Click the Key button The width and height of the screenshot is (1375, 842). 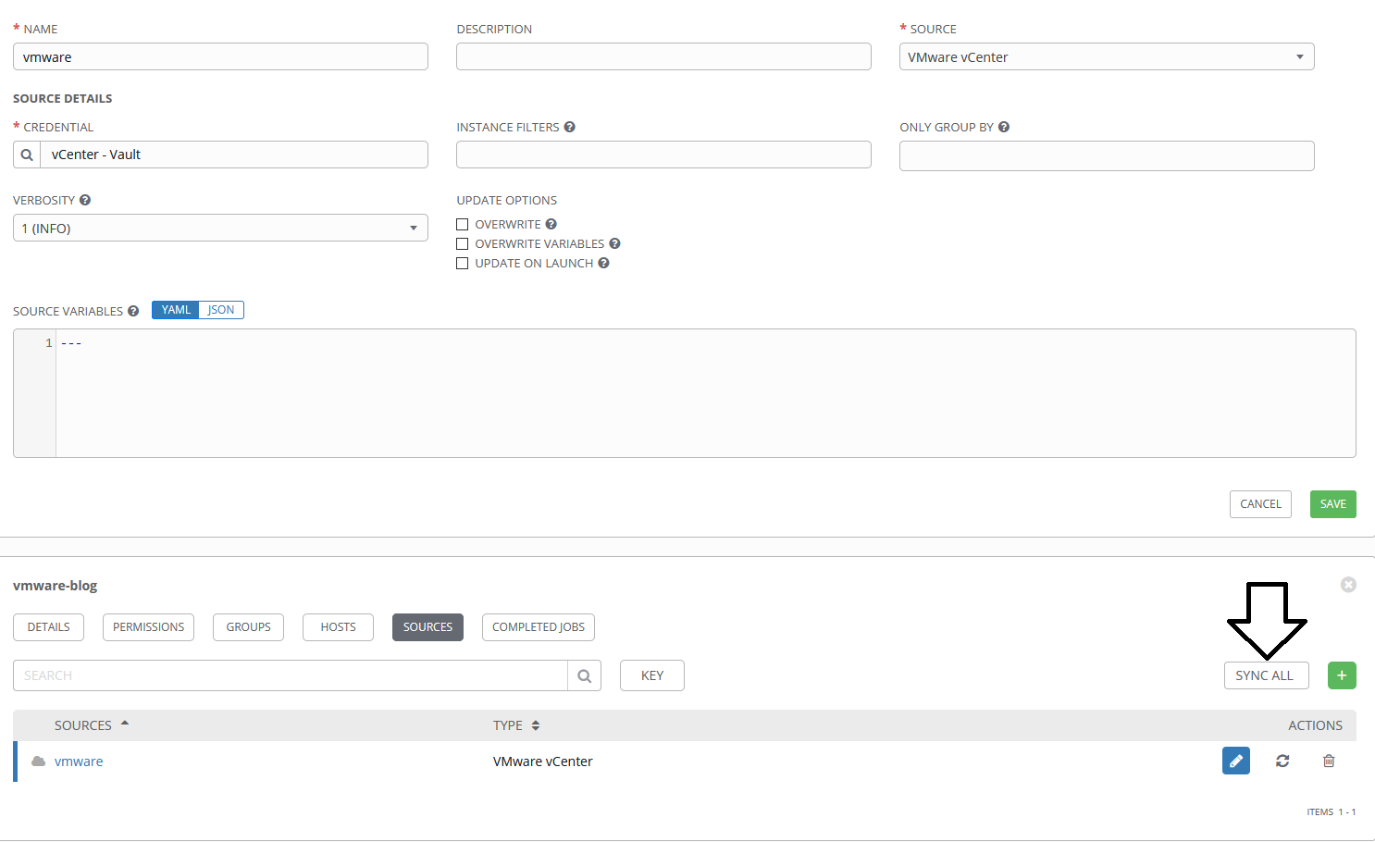(652, 675)
